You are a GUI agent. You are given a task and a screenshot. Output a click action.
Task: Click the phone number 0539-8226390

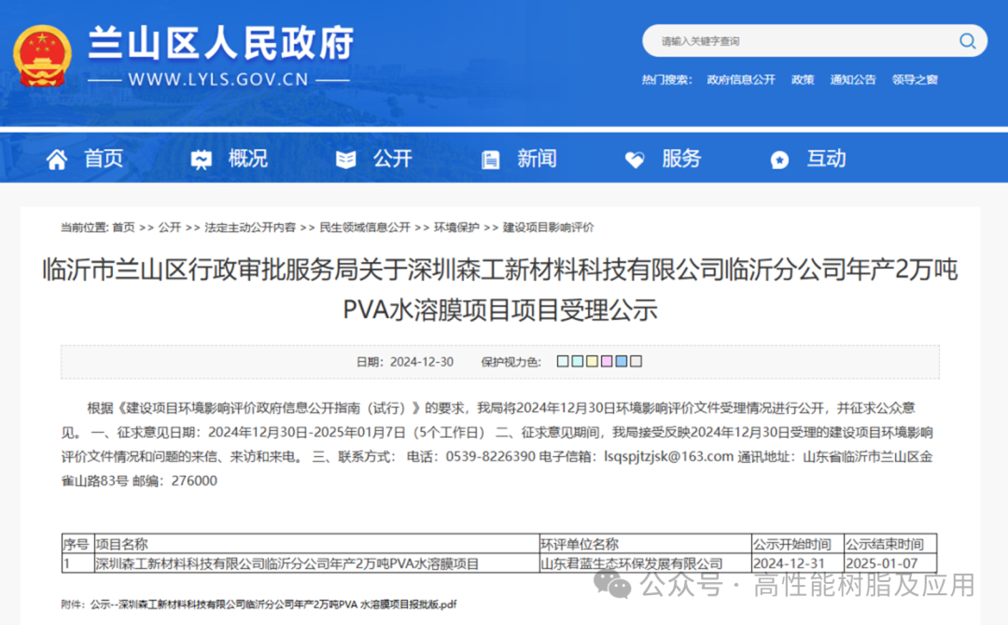pos(491,457)
